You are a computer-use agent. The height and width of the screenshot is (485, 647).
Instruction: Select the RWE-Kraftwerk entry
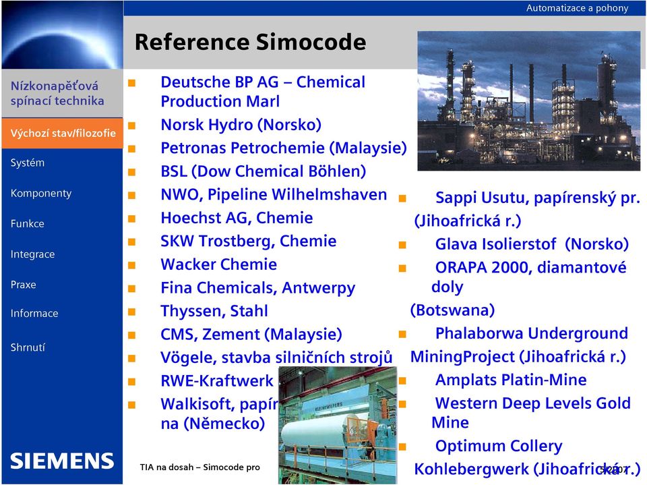pos(217,381)
